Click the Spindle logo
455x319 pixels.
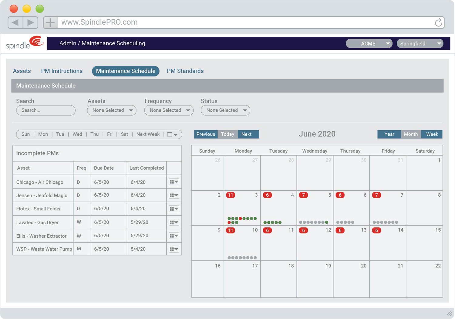pos(25,43)
